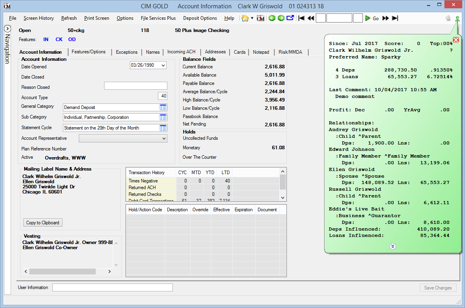Click the CIM logo icon in toolbar
The image size is (465, 308).
(261, 18)
